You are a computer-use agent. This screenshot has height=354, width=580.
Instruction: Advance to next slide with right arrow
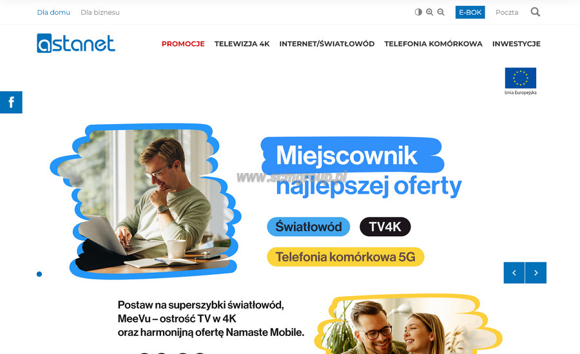pyautogui.click(x=536, y=273)
